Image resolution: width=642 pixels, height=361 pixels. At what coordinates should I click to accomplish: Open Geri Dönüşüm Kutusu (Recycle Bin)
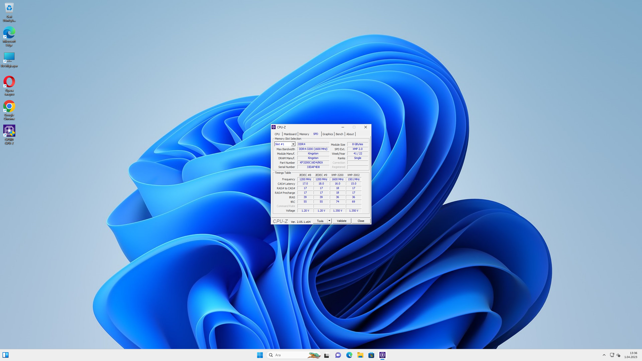coord(9,8)
